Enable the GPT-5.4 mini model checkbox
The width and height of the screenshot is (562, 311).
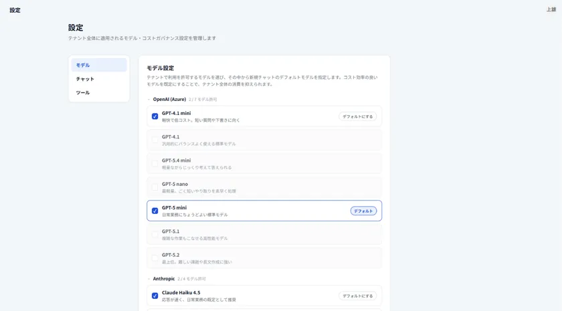(x=155, y=164)
